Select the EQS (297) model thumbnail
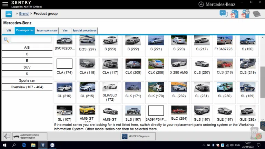Image resolution: width=265 pixels, height=149 pixels. pos(87,40)
